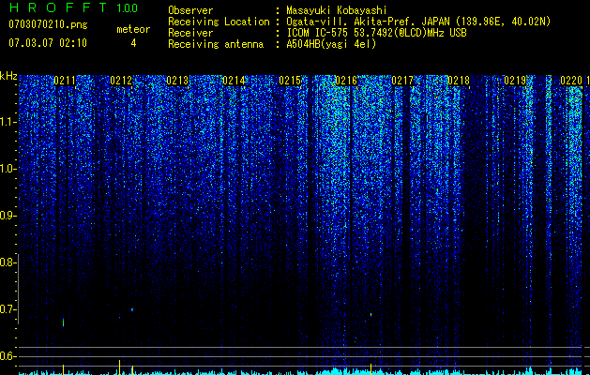
Task: Click the version number 1.0.0
Action: pos(128,7)
